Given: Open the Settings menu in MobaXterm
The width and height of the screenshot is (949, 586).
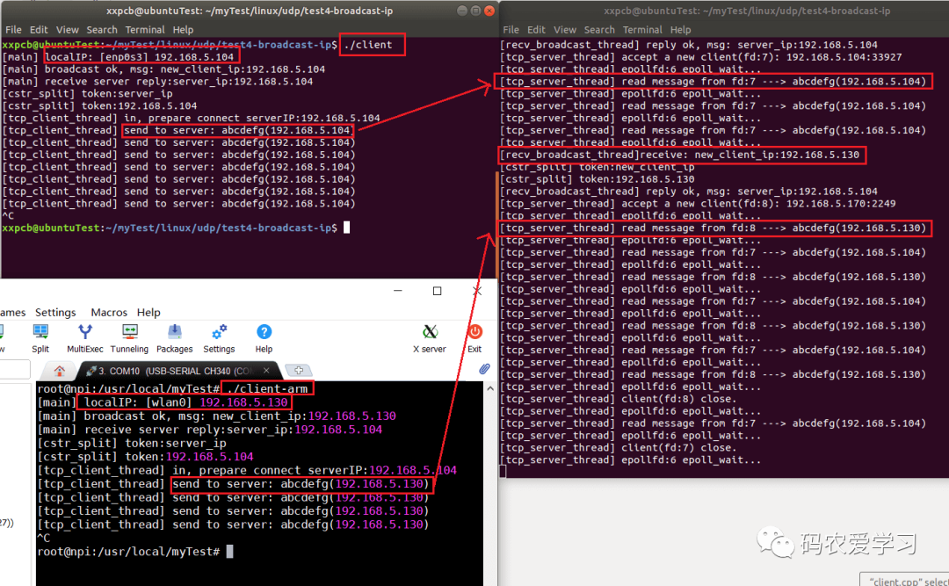Looking at the screenshot, I should pyautogui.click(x=55, y=312).
